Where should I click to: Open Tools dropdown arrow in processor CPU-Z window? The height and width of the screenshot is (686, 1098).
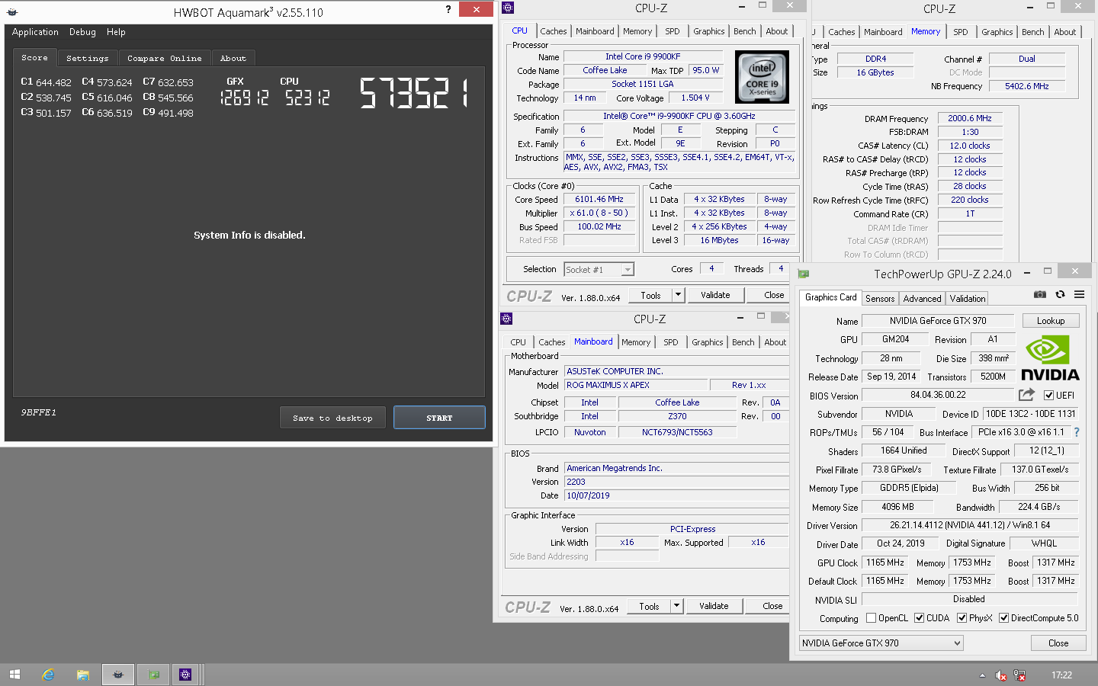pos(678,295)
